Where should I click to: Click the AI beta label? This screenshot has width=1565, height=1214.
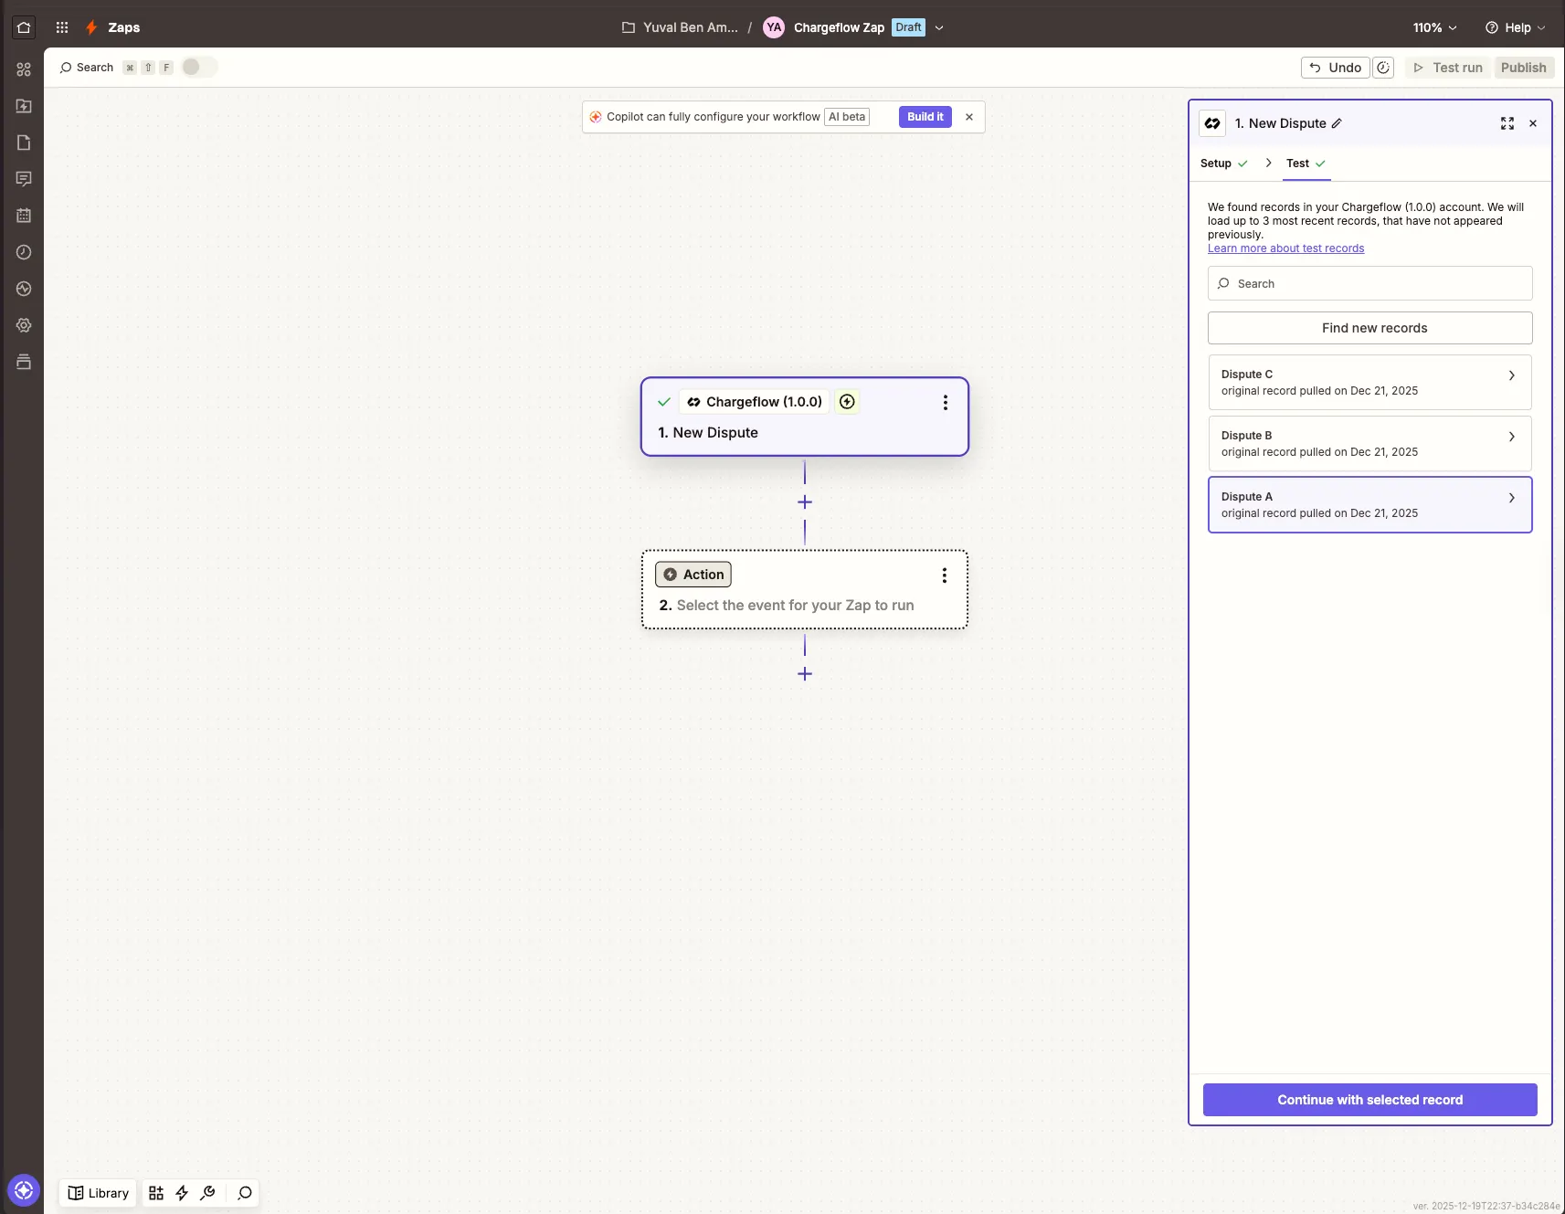pyautogui.click(x=847, y=117)
